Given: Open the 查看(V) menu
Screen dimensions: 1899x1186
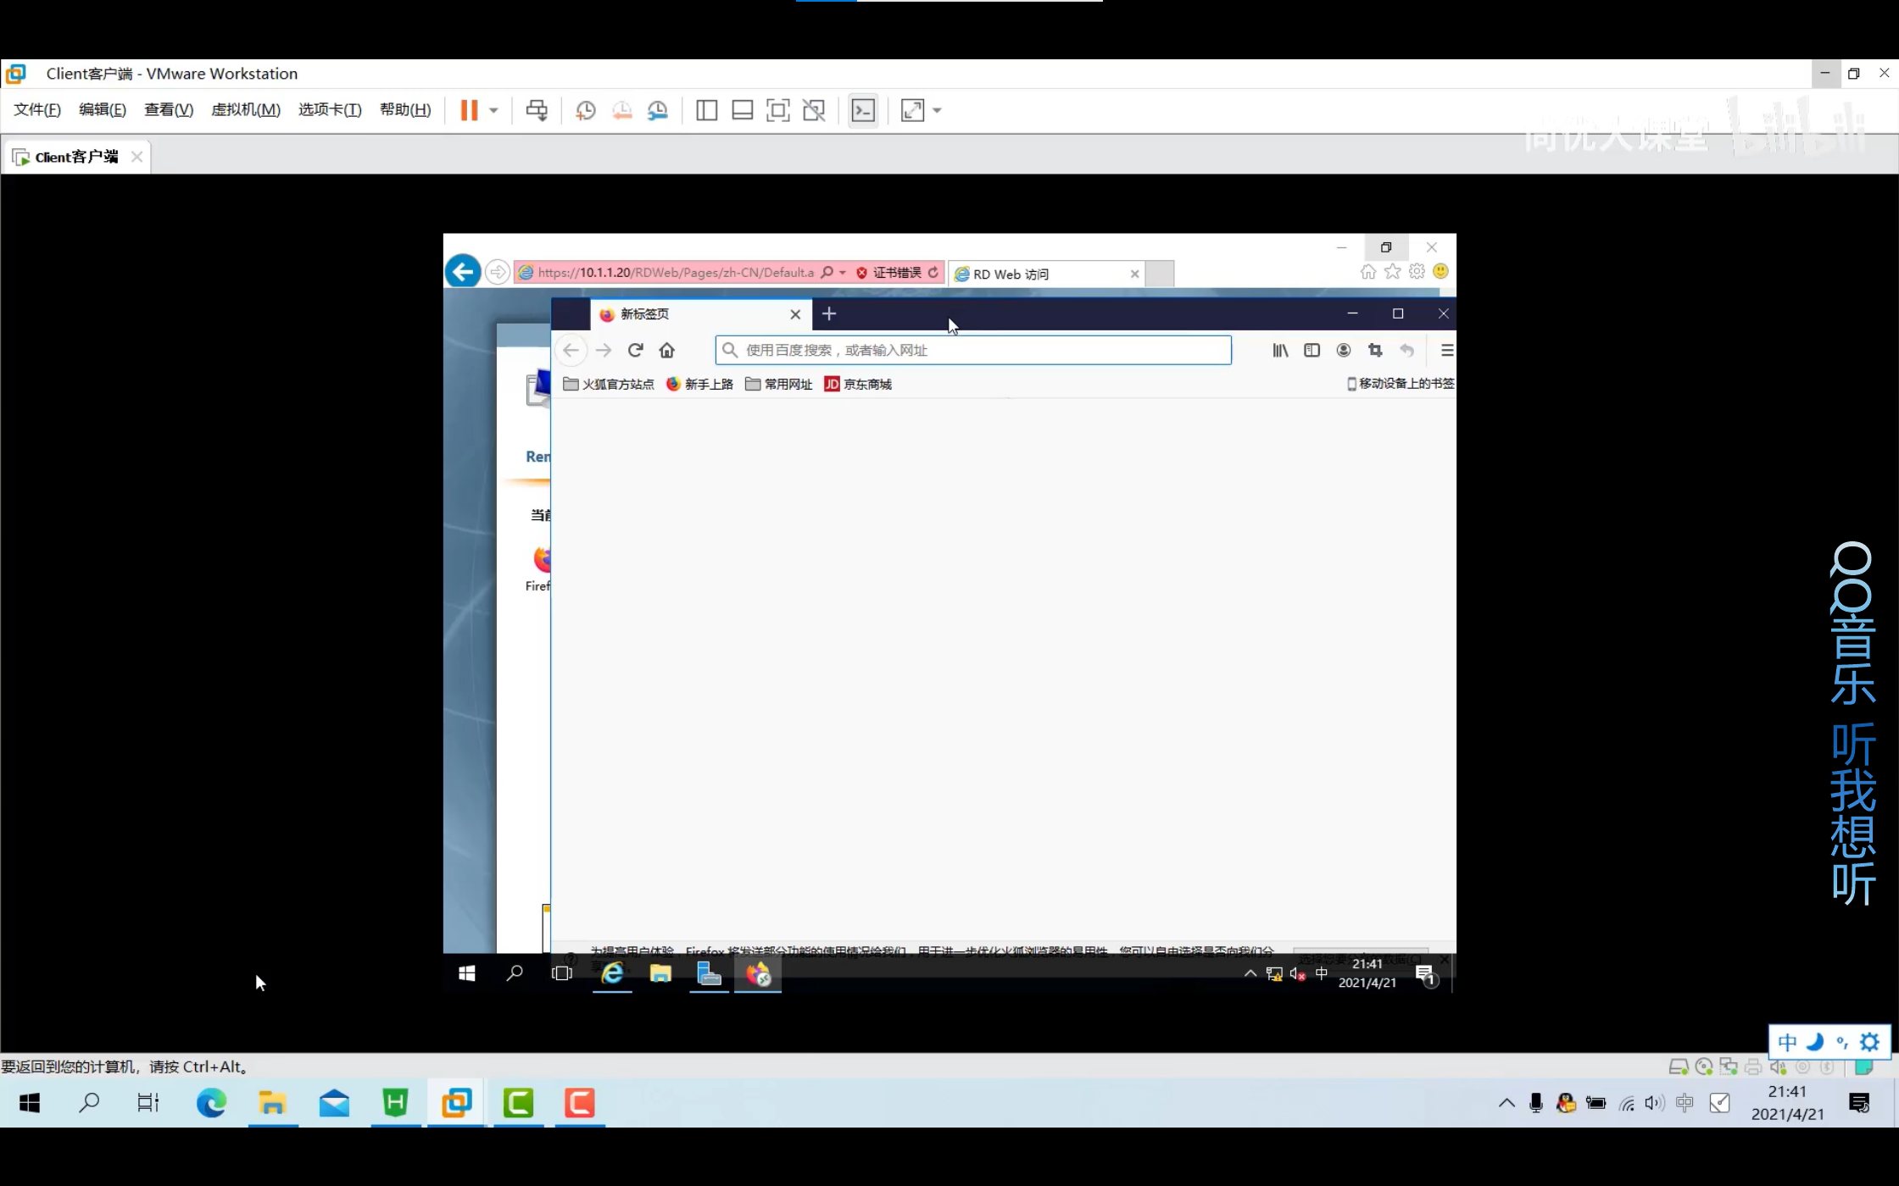Looking at the screenshot, I should [x=168, y=109].
